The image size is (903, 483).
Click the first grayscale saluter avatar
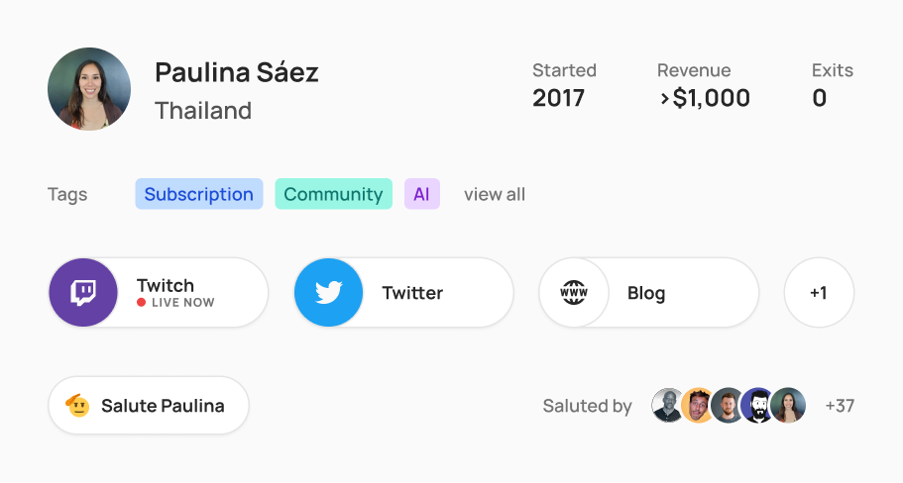pyautogui.click(x=668, y=406)
